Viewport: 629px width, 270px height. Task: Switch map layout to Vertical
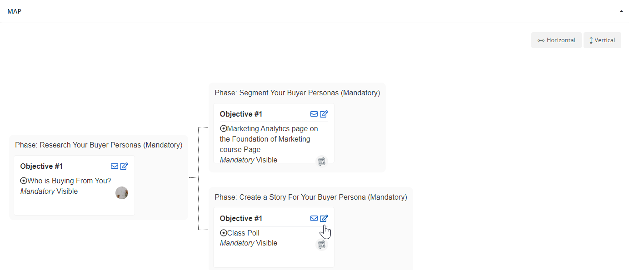(x=602, y=40)
